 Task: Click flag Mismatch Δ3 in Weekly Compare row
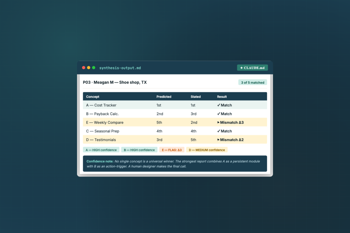coord(230,123)
